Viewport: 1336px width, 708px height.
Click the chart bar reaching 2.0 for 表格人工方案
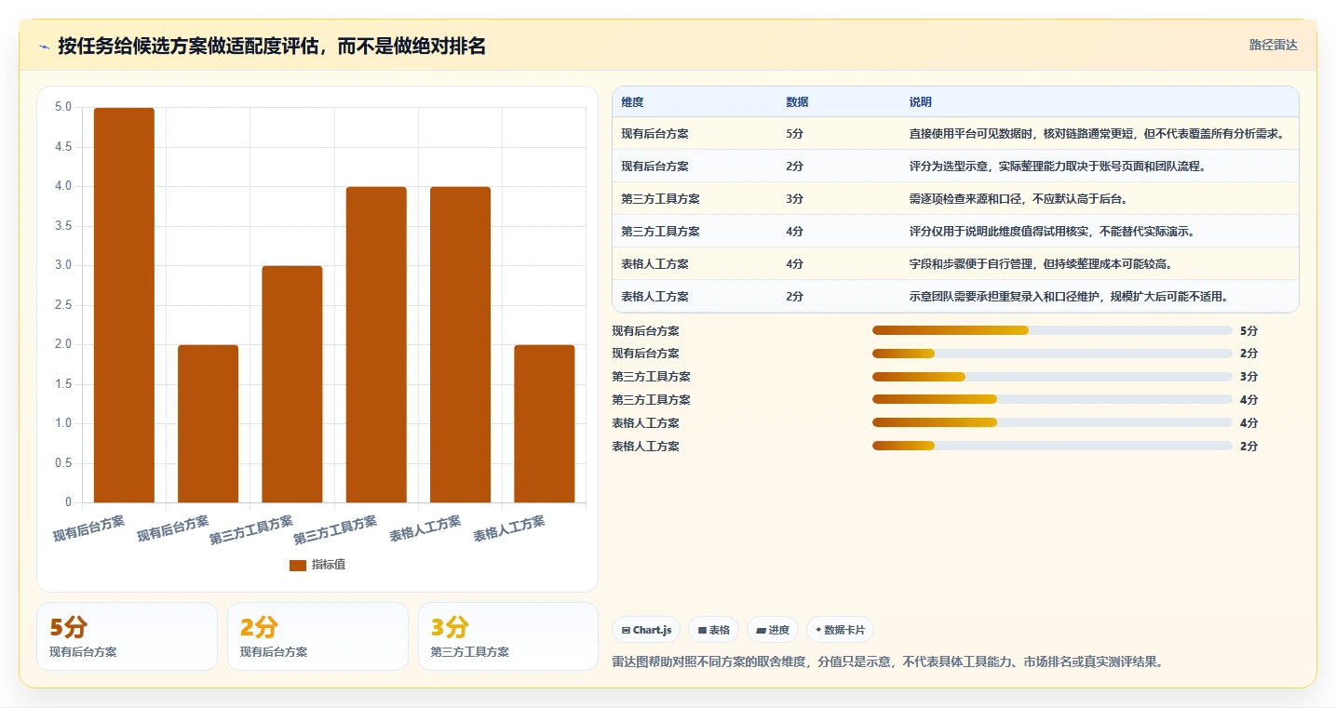tap(544, 423)
